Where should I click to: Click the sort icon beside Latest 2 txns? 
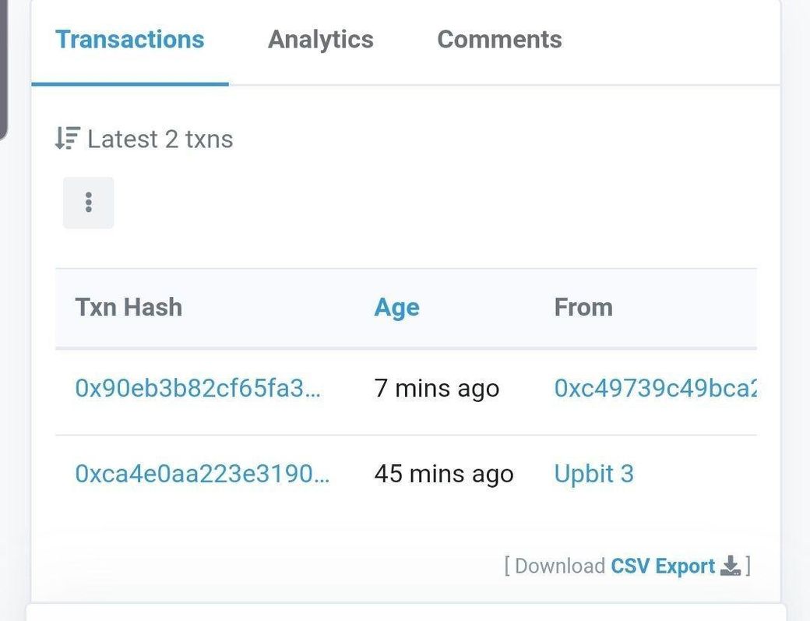pyautogui.click(x=67, y=139)
